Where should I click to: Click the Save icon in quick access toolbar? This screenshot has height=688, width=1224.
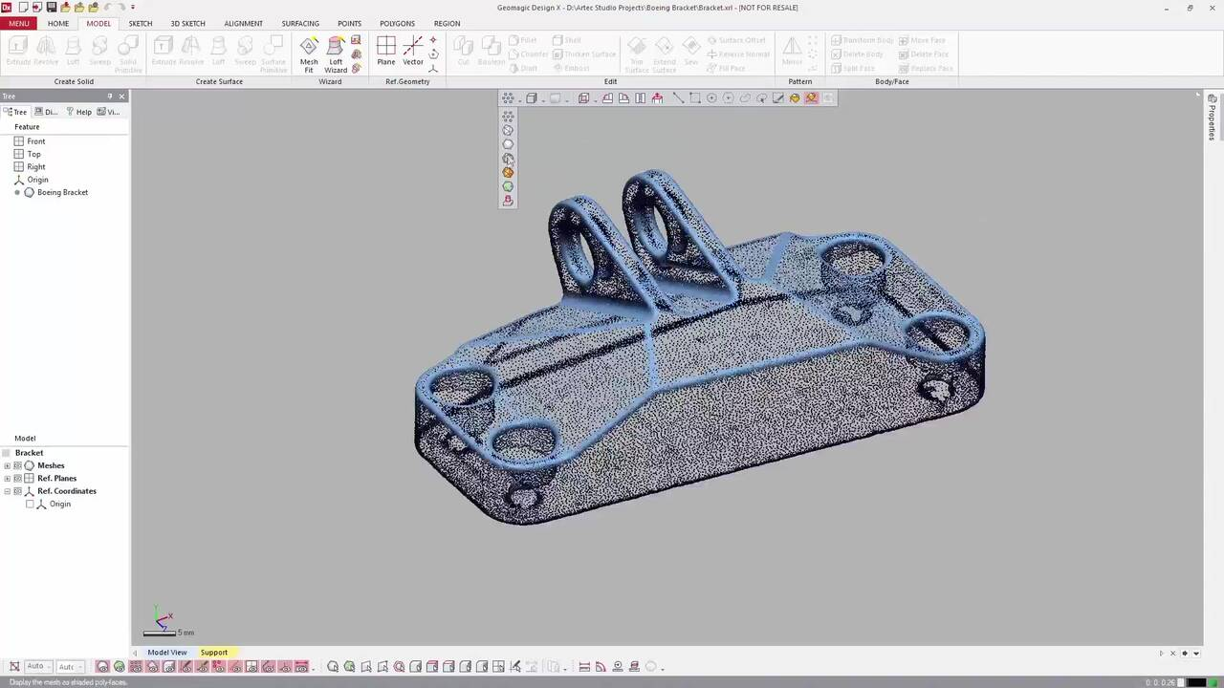[x=52, y=7]
